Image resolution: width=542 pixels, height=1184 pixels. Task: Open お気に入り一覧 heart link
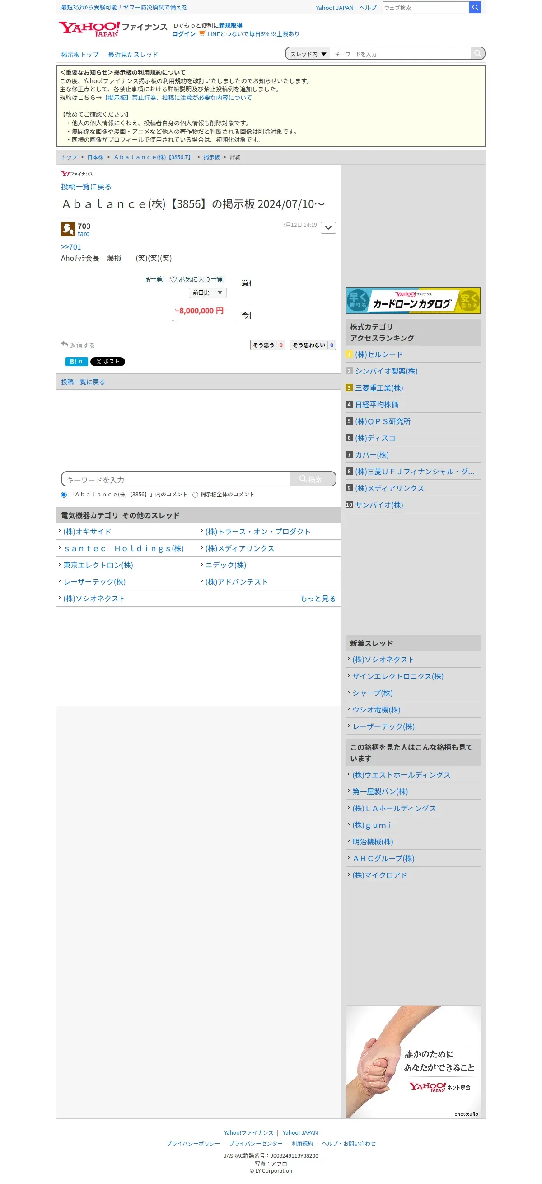196,279
